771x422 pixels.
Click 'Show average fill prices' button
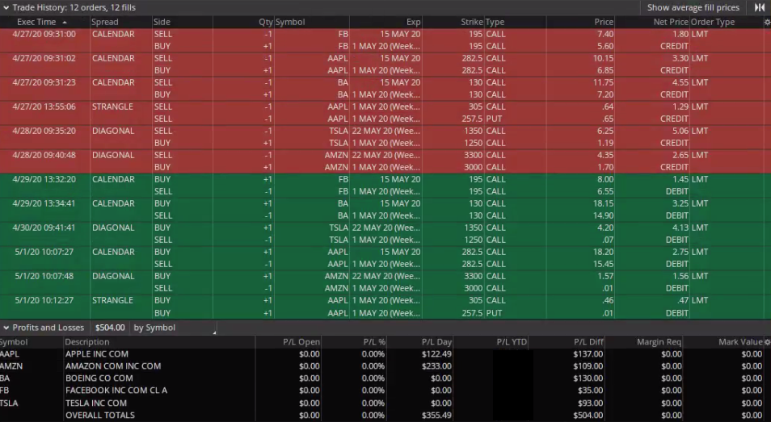pyautogui.click(x=693, y=7)
